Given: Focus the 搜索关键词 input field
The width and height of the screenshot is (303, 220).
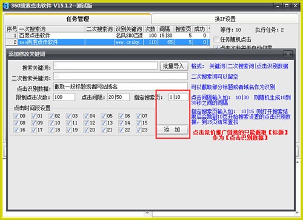Looking at the screenshot, I should 105,66.
